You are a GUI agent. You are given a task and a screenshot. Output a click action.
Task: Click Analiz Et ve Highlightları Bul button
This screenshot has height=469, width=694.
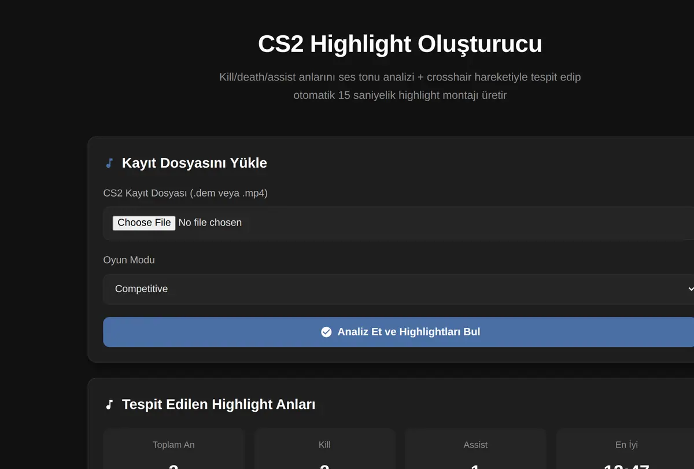tap(398, 332)
